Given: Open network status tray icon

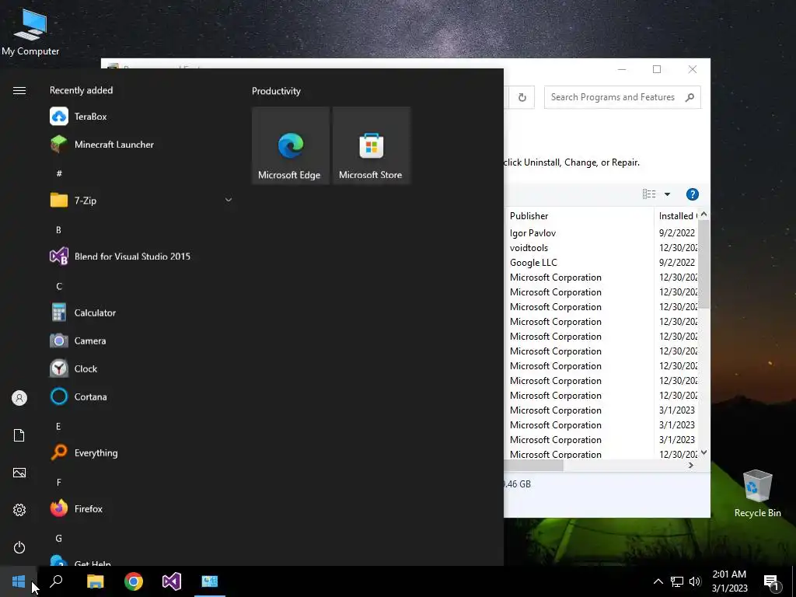Looking at the screenshot, I should [x=677, y=581].
